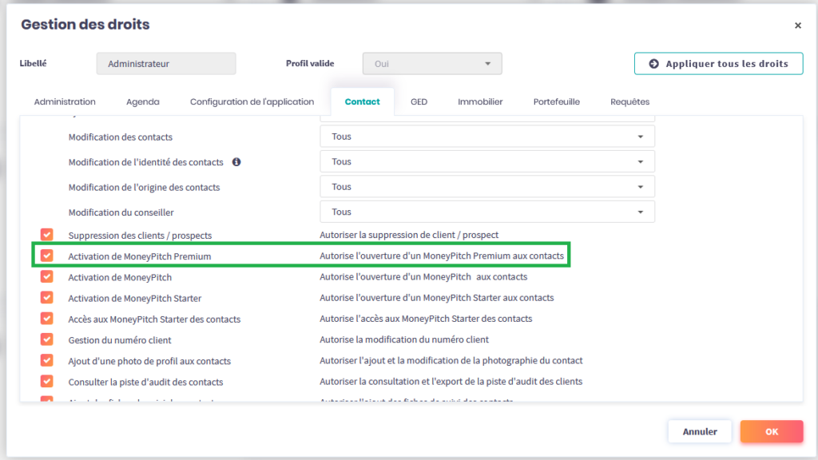Open the Modification du conseiller dropdown
818x460 pixels.
coord(487,212)
